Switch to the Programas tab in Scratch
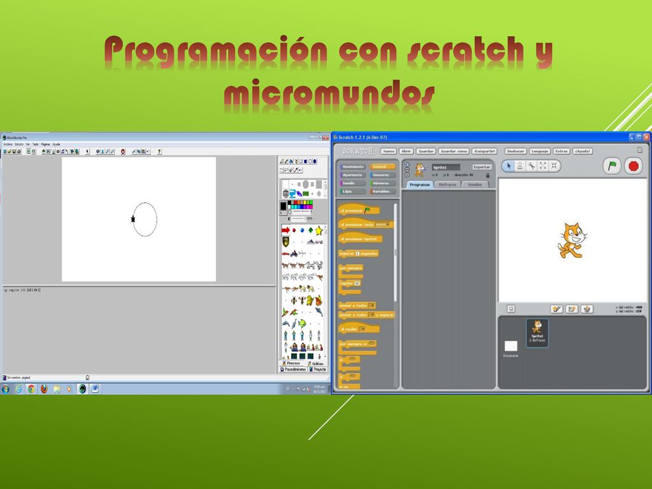This screenshot has width=652, height=489. (x=419, y=184)
